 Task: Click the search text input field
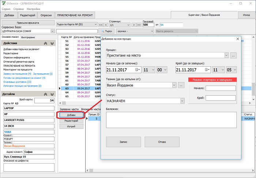coord(77,31)
